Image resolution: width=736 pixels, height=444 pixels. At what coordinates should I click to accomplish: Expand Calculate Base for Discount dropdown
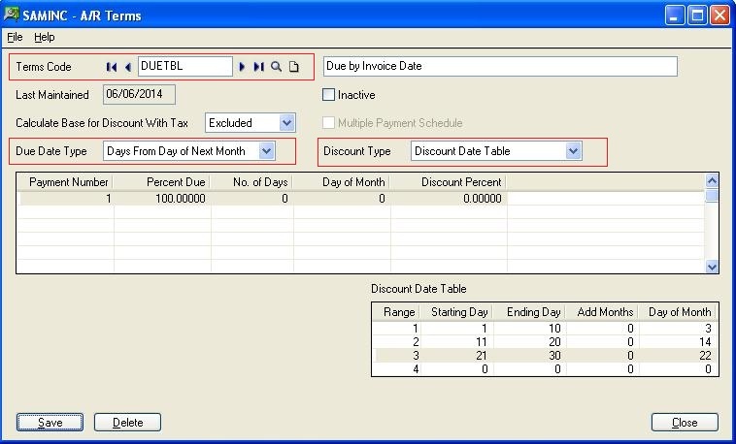click(x=285, y=123)
